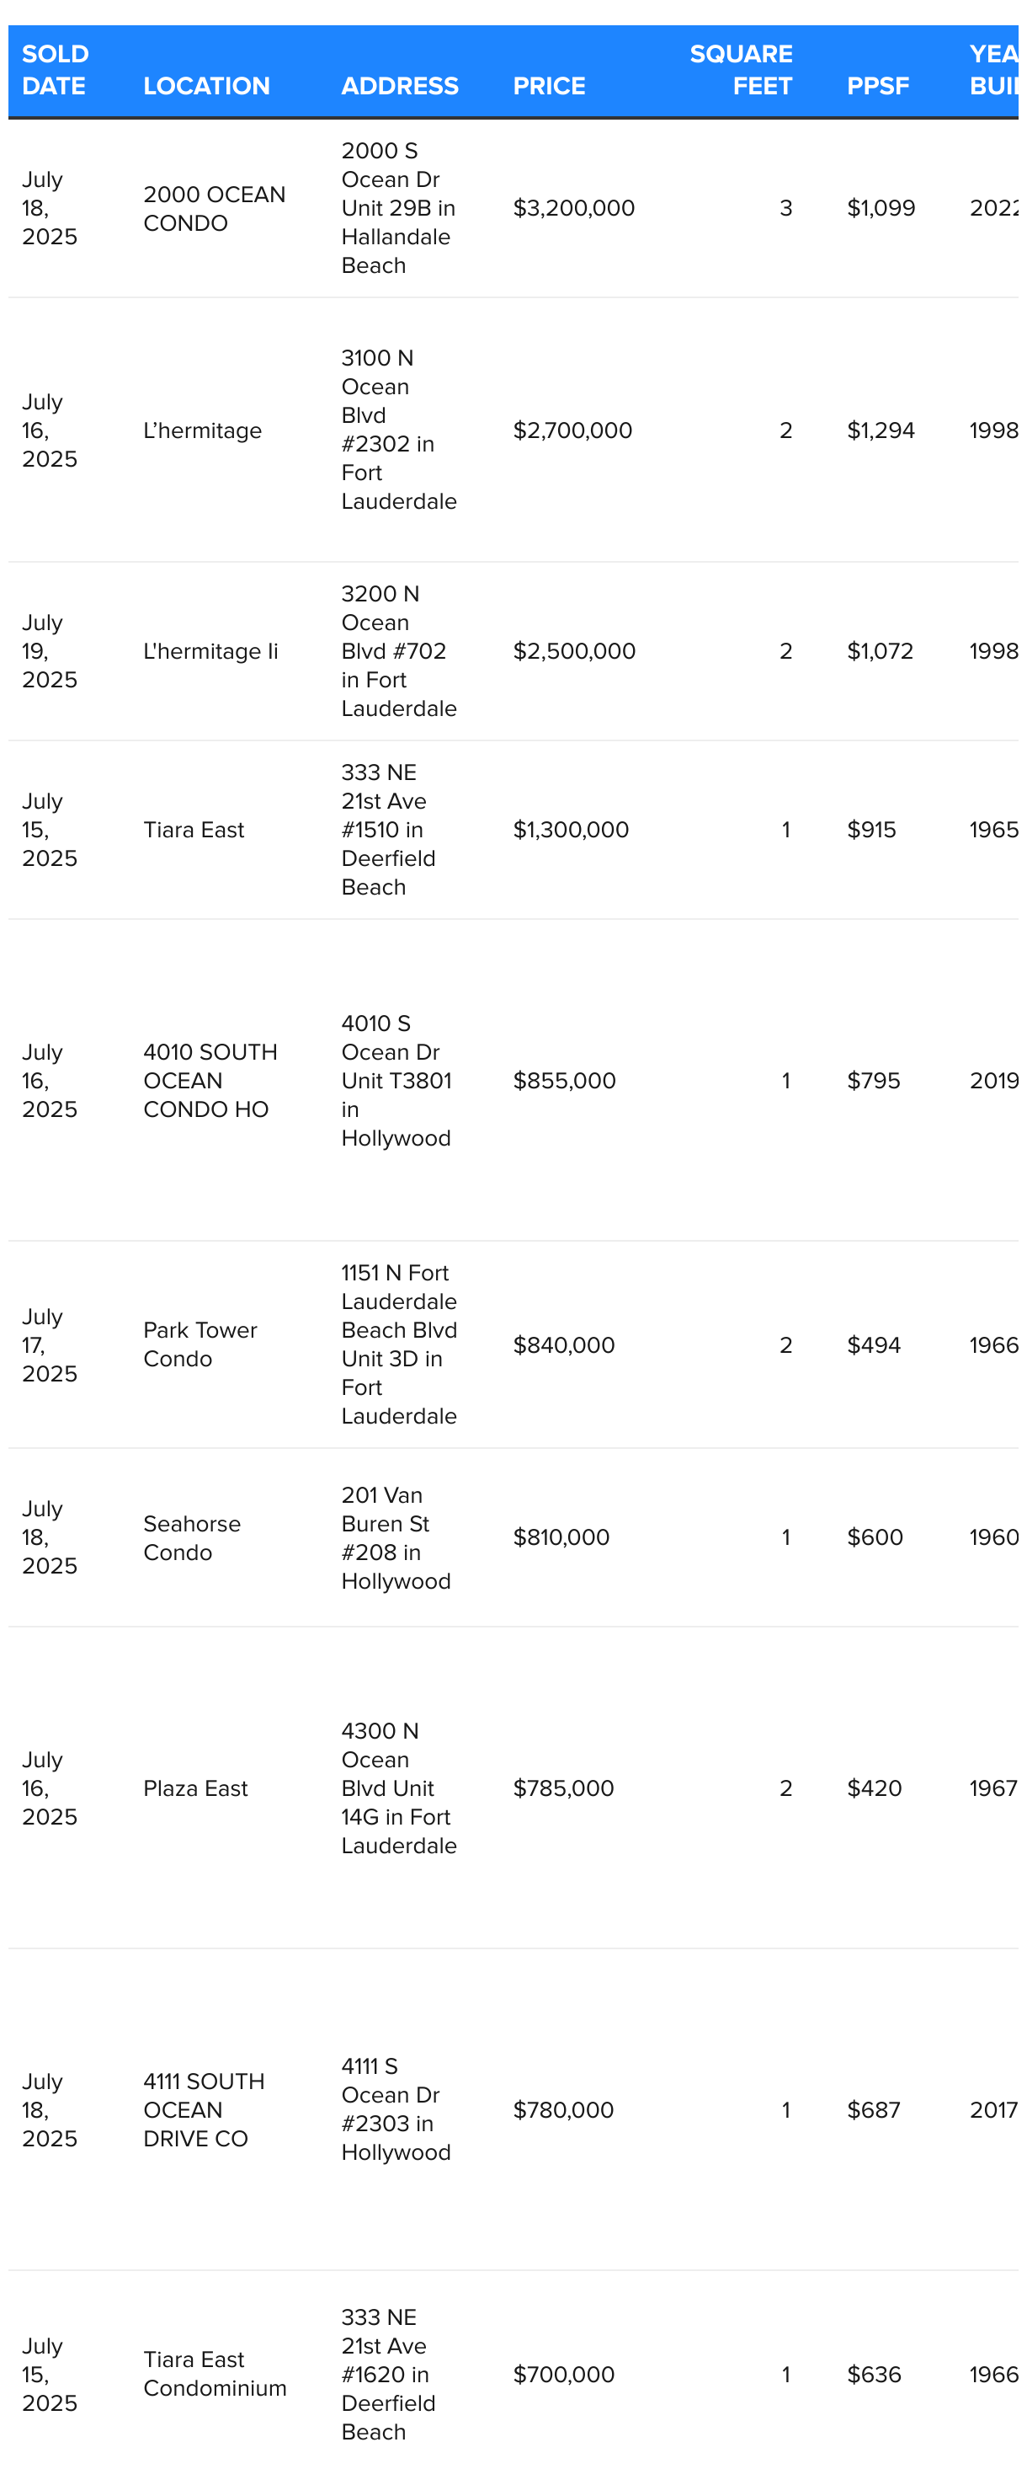Sort table by Sold Date header
1027x2485 pixels.
pos(55,69)
